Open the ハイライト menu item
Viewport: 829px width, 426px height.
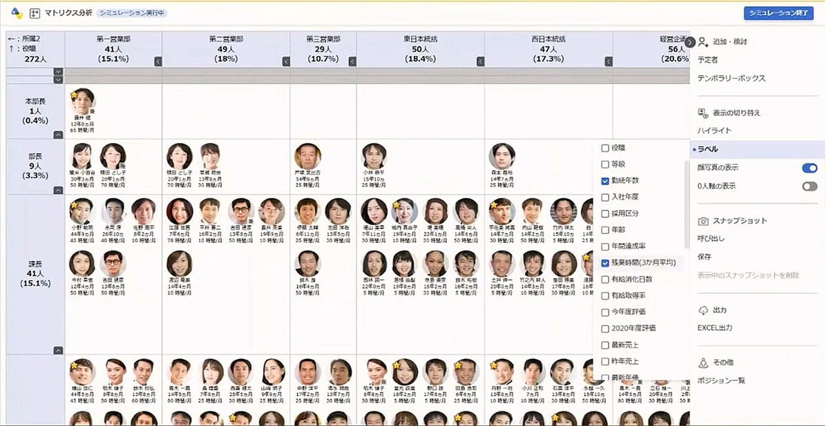pos(714,130)
